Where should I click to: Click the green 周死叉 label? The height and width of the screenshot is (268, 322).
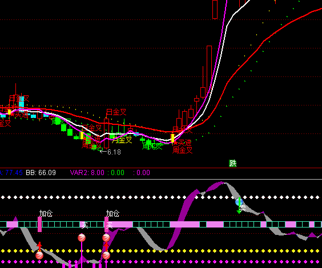(x=152, y=146)
